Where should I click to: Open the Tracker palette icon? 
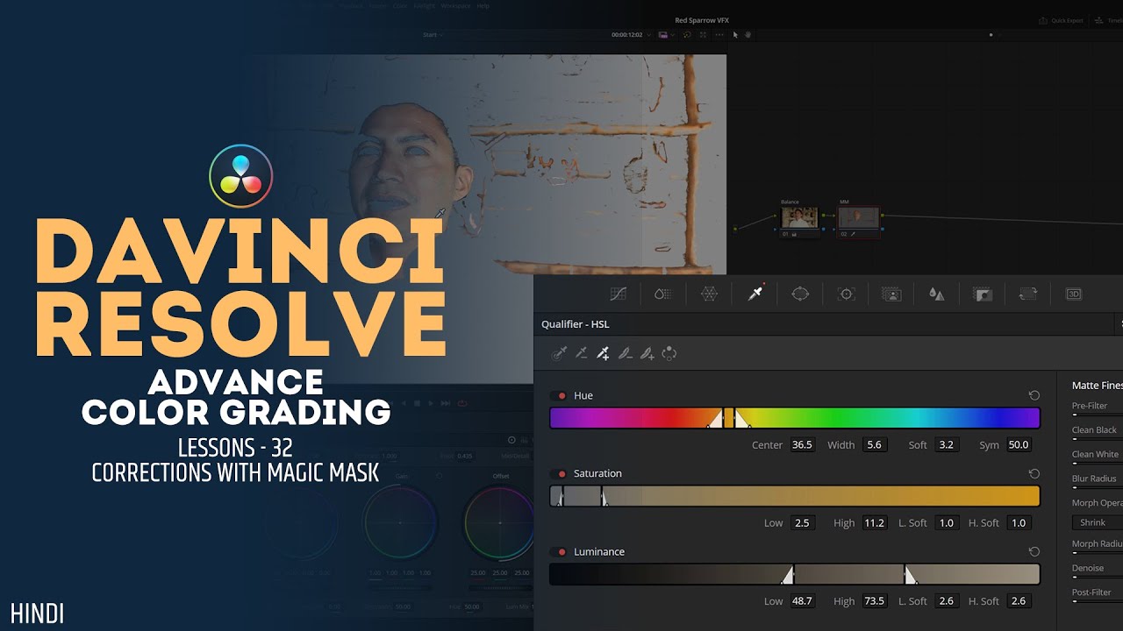click(x=846, y=294)
